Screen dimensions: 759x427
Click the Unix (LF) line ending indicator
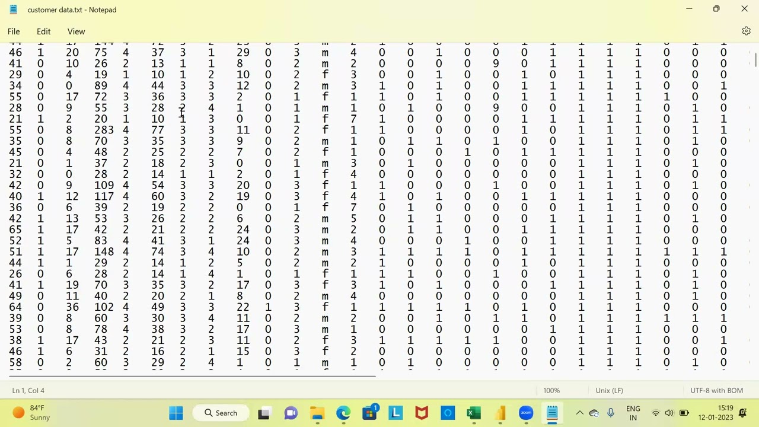click(x=609, y=390)
